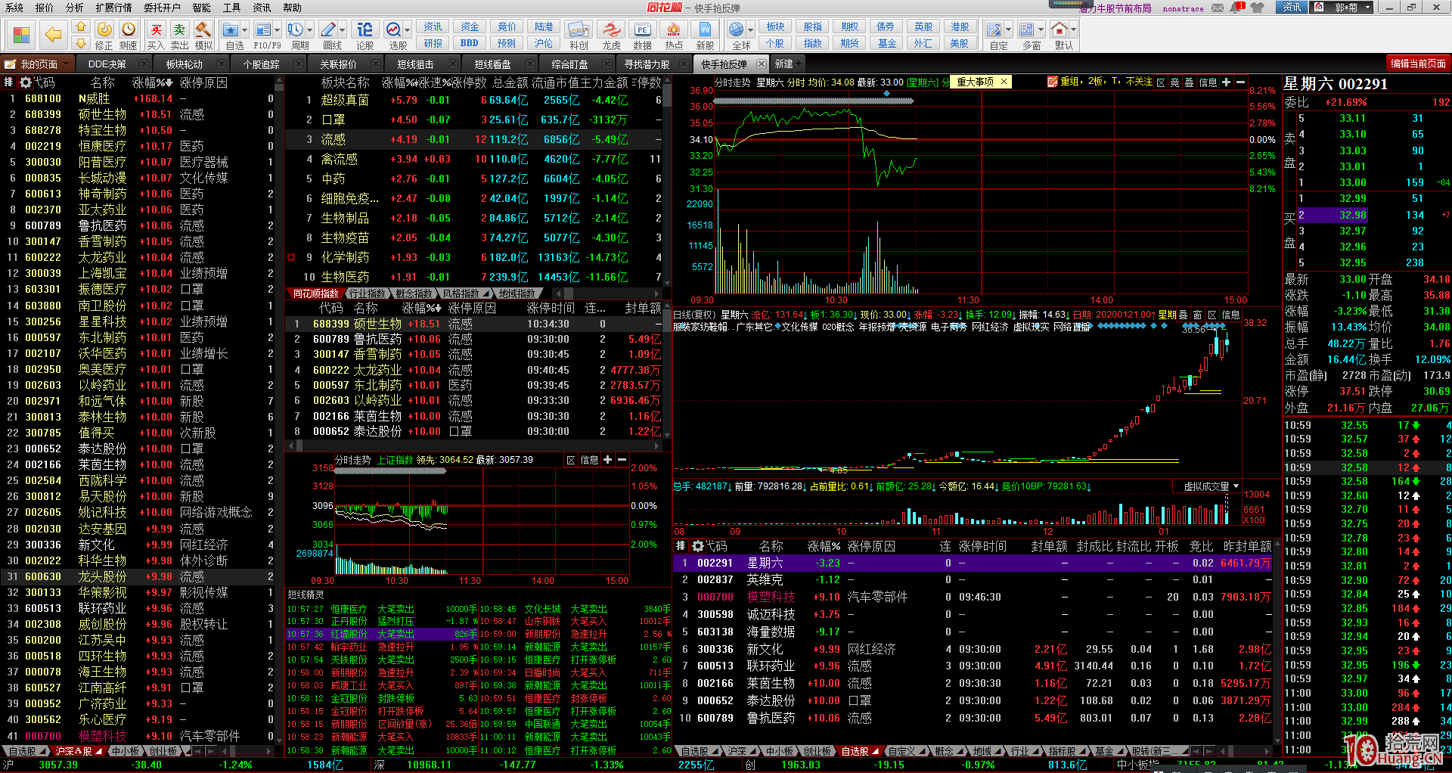Click the 买入 (buy) toolbar icon
Screen dimensions: 1452x773
155,34
